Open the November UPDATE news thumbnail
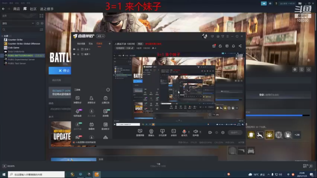The width and height of the screenshot is (317, 178). point(61,134)
